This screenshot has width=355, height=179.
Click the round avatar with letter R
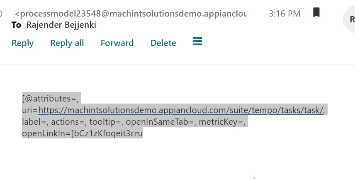[x=350, y=19]
